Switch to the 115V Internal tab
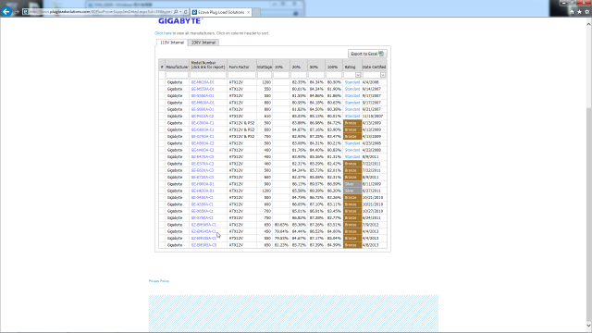Screen dimensions: 592x333 (x=172, y=43)
